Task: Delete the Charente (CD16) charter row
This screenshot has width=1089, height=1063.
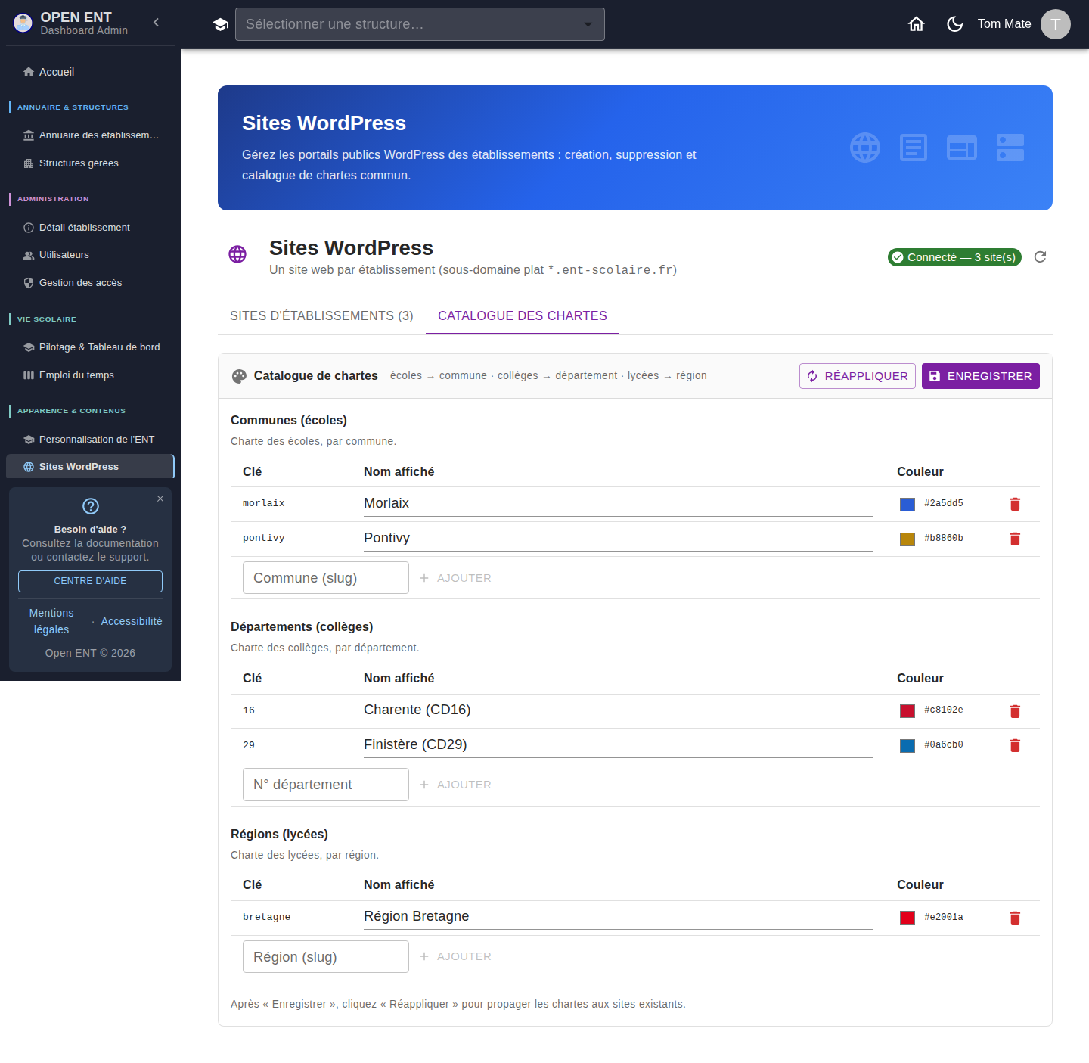Action: [x=1015, y=711]
